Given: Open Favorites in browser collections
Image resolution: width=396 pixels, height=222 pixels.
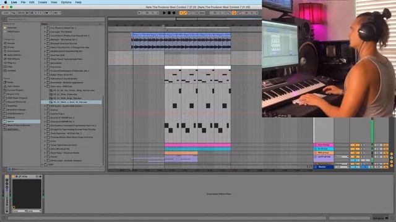Looking at the screenshot, I should pyautogui.click(x=12, y=28).
